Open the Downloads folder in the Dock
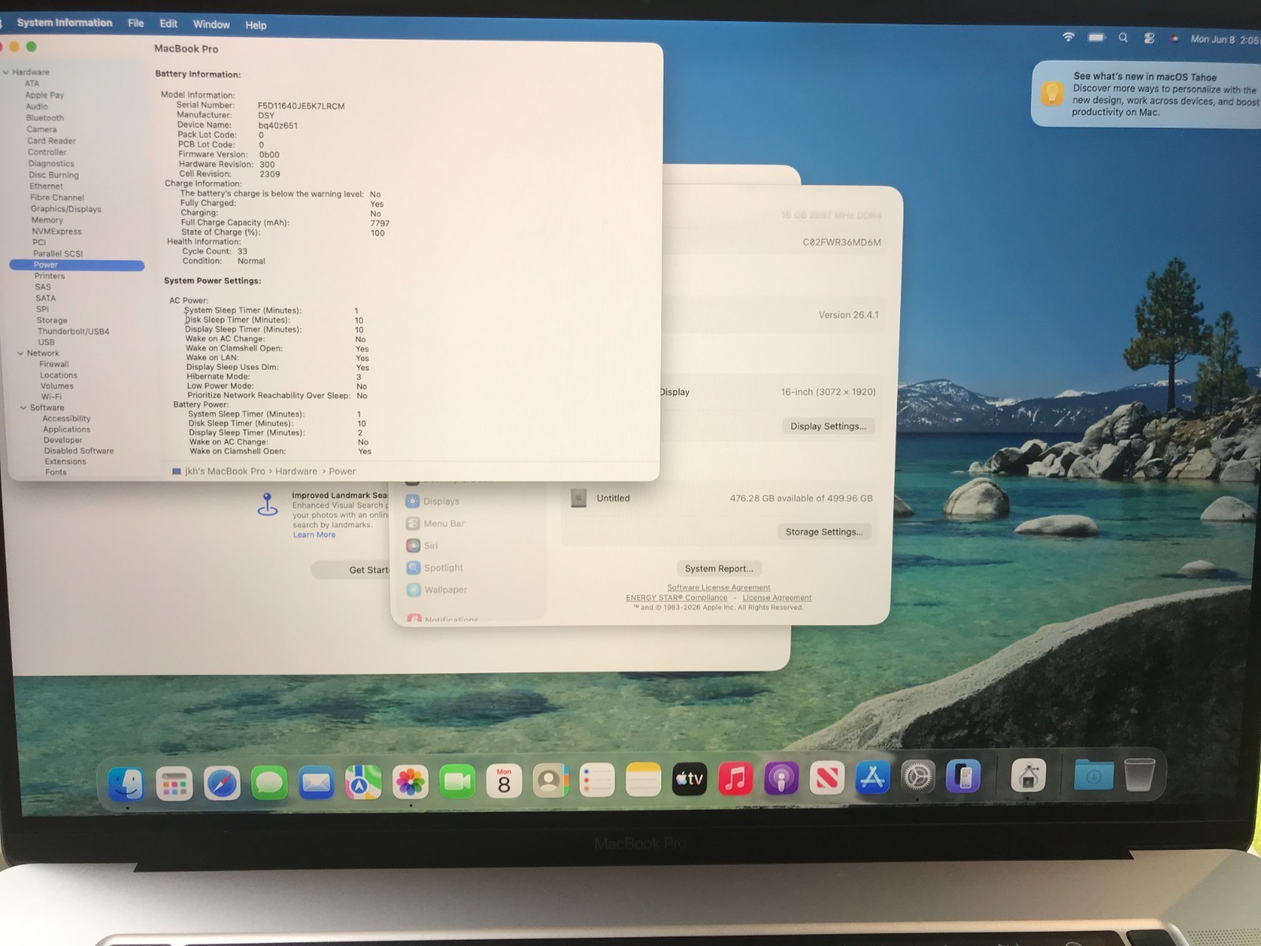 click(x=1094, y=775)
